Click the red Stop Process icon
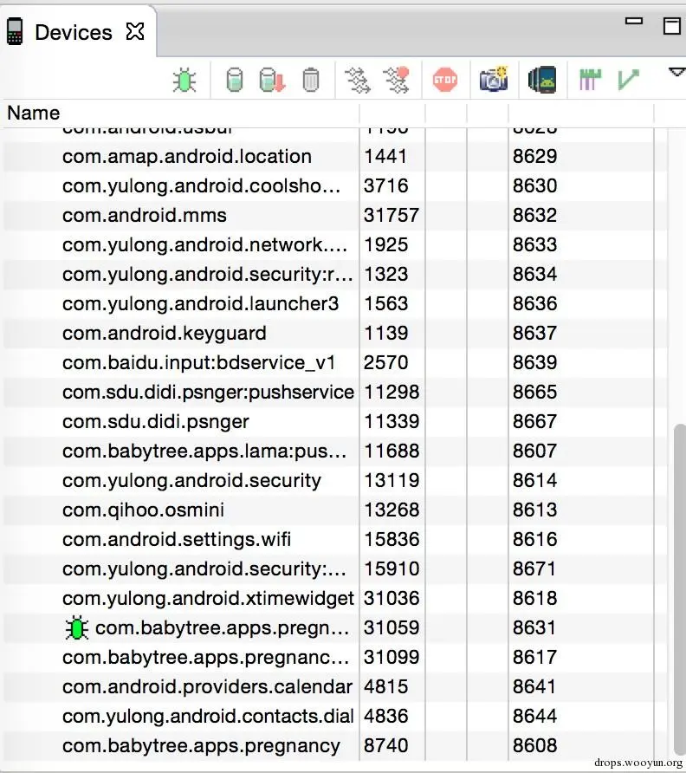The width and height of the screenshot is (686, 773). pos(445,80)
